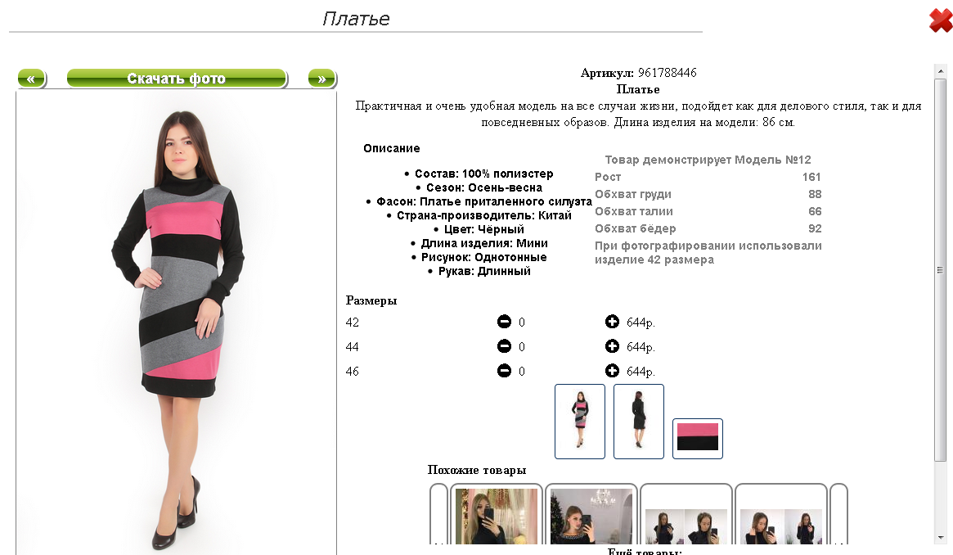
Task: Decrease quantity for size 44
Action: [x=504, y=346]
